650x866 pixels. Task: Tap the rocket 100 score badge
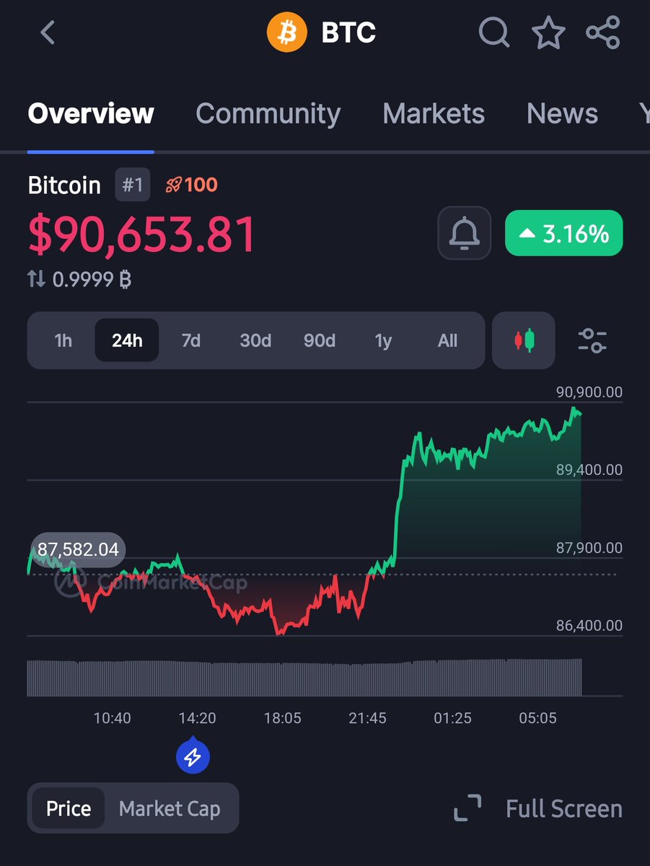[191, 185]
